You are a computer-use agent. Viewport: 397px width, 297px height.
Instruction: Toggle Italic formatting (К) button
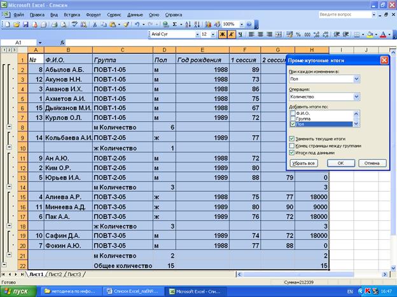pos(232,34)
